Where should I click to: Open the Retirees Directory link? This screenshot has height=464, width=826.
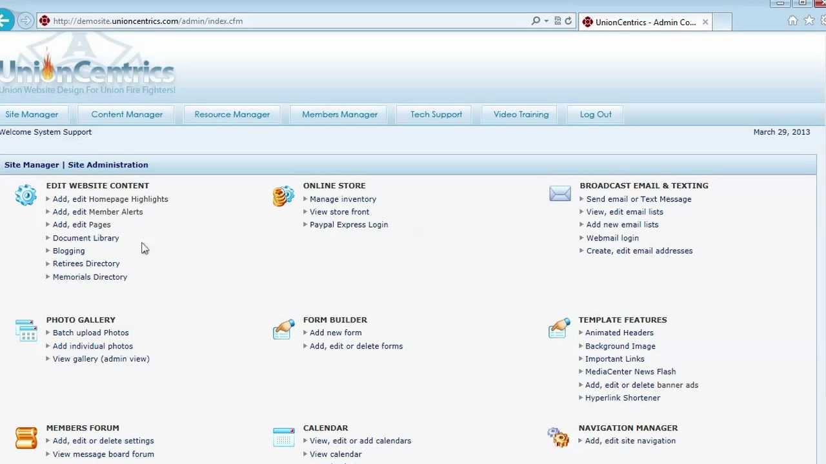tap(86, 264)
